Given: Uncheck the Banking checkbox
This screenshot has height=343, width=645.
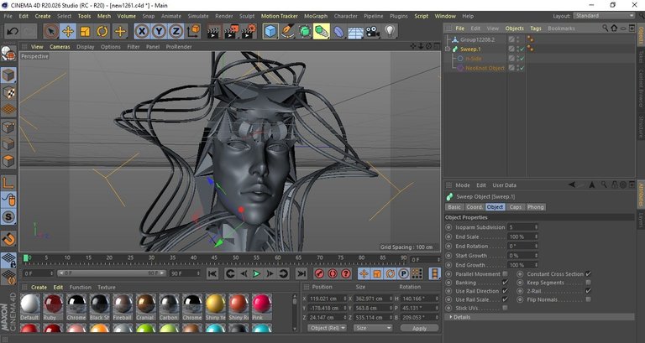Looking at the screenshot, I should (505, 283).
